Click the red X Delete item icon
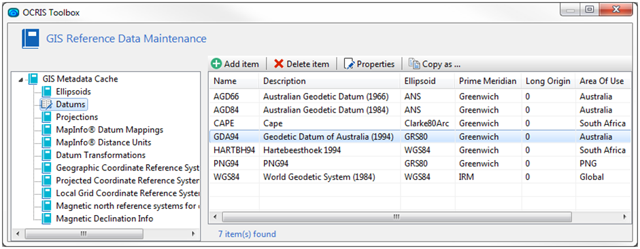Image resolution: width=640 pixels, height=249 pixels. [x=279, y=64]
